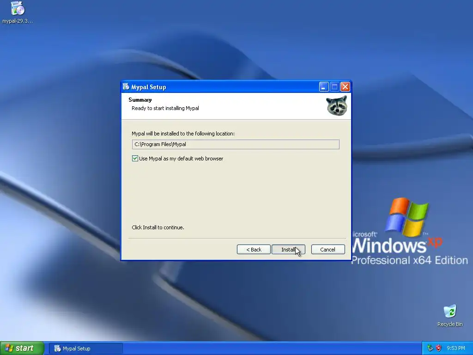473x355 pixels.
Task: Close the Mypal Setup window
Action: [x=345, y=87]
